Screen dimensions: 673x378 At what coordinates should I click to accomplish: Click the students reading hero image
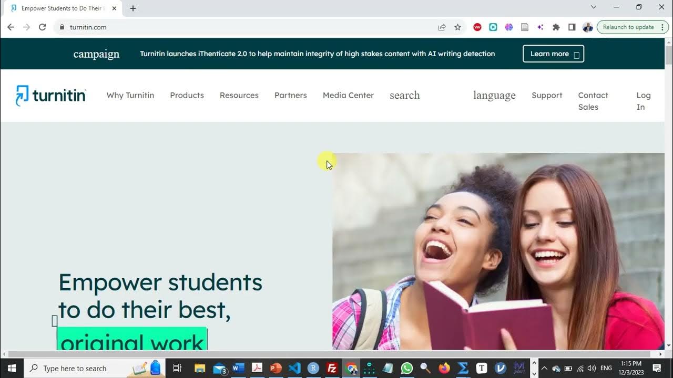coord(498,251)
